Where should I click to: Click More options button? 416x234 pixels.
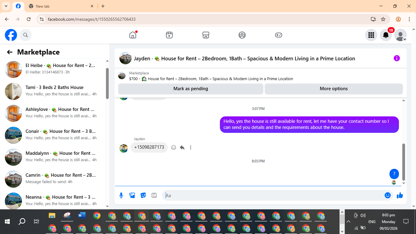334,89
